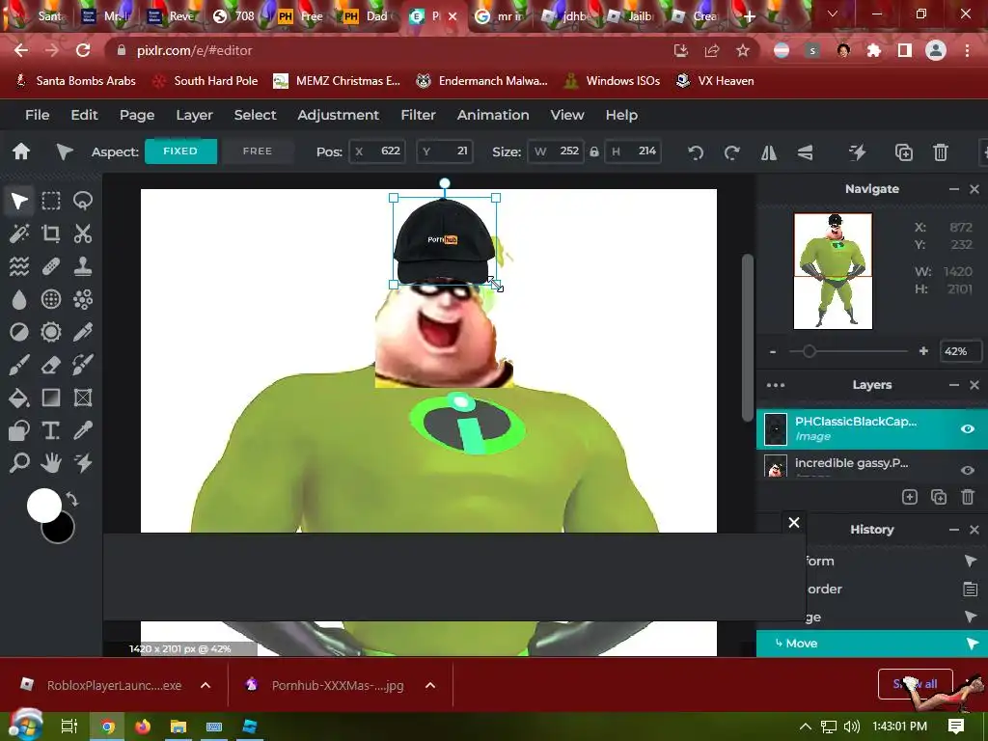Open Firefox from the taskbar
Viewport: 988px width, 741px height.
tap(143, 727)
